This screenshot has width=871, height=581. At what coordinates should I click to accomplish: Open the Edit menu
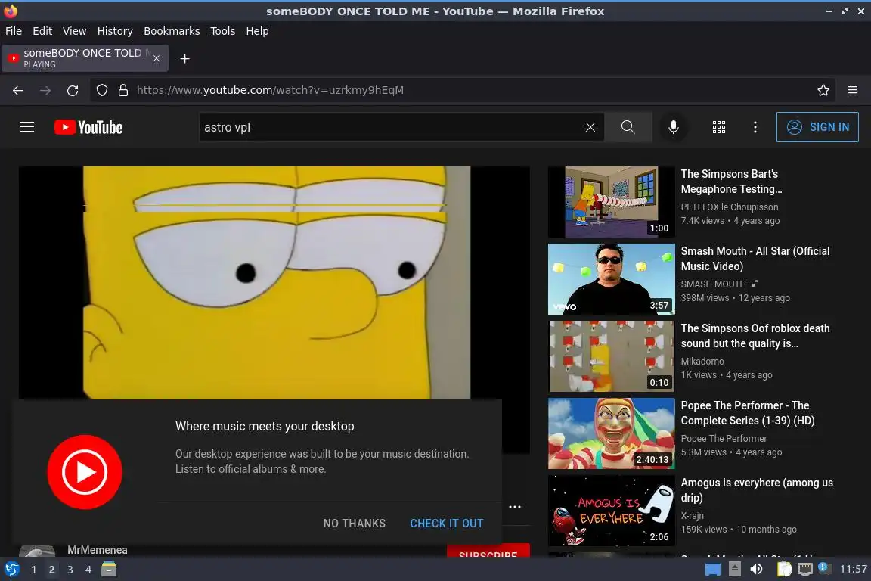[x=42, y=31]
